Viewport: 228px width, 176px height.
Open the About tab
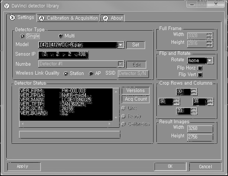(113, 18)
